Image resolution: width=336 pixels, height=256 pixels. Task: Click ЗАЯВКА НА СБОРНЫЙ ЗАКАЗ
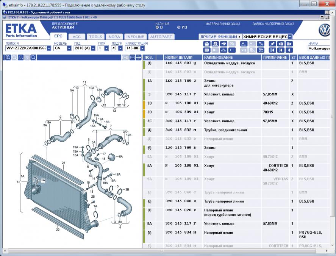point(273,24)
